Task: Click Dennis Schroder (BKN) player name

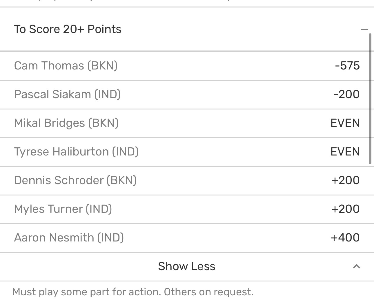Action: 75,180
